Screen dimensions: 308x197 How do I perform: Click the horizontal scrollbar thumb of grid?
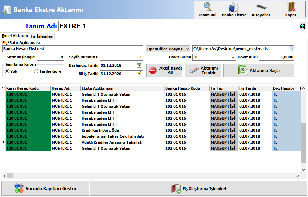click(10, 176)
